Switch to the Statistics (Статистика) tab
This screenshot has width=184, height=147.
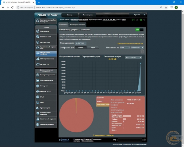(63, 24)
